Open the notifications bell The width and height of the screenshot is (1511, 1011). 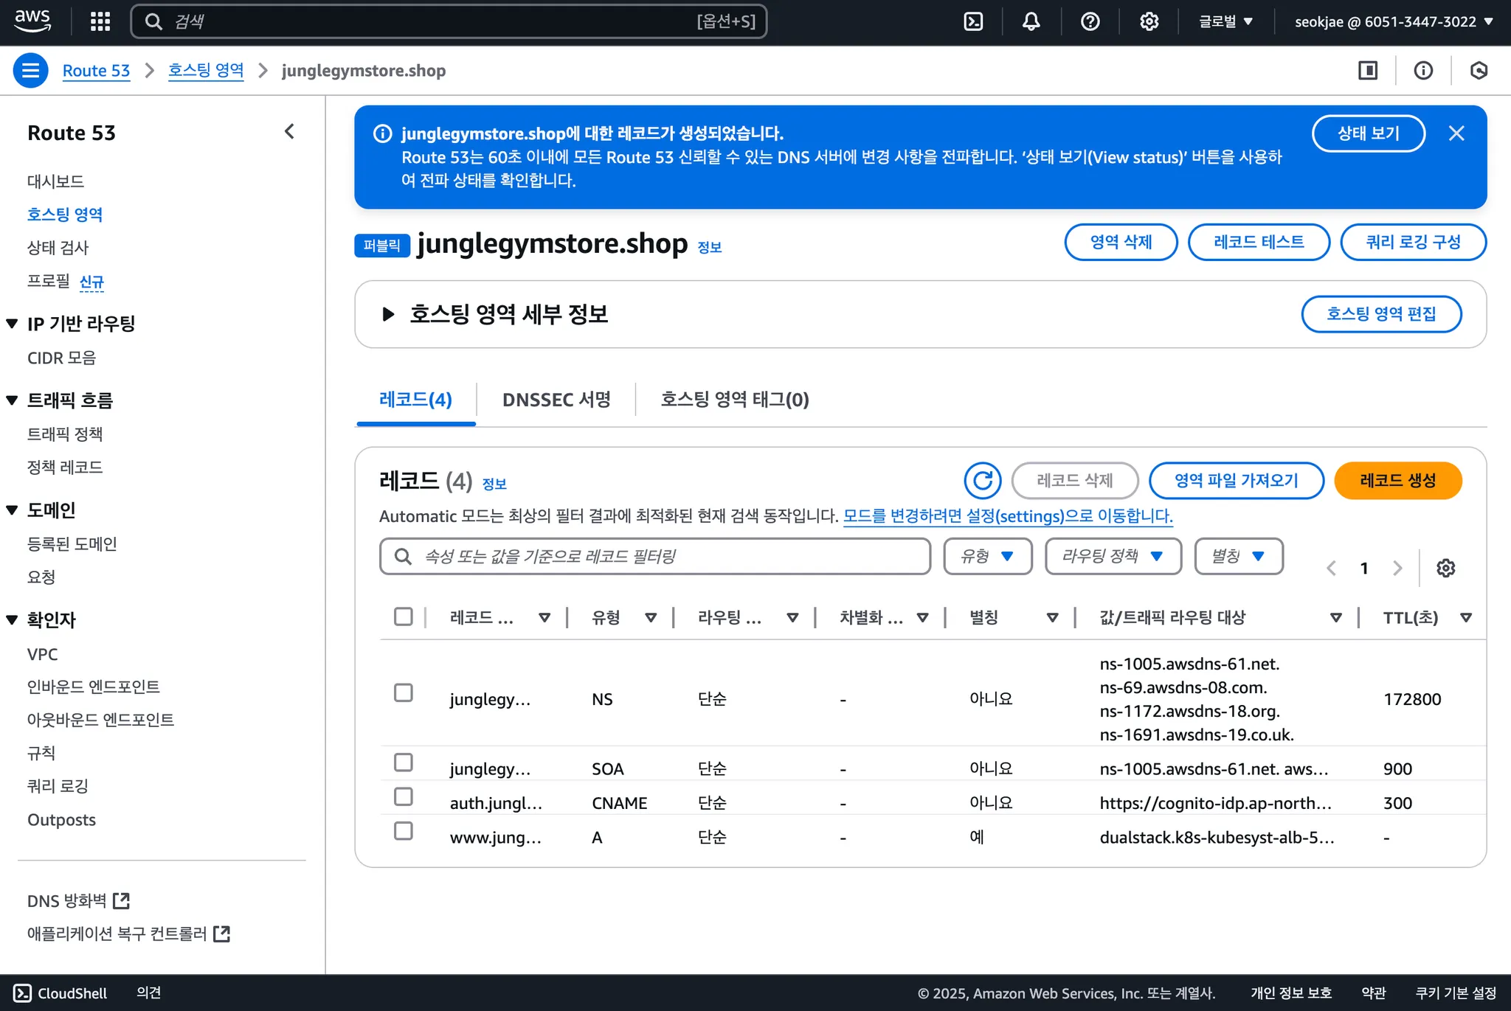click(x=1031, y=21)
